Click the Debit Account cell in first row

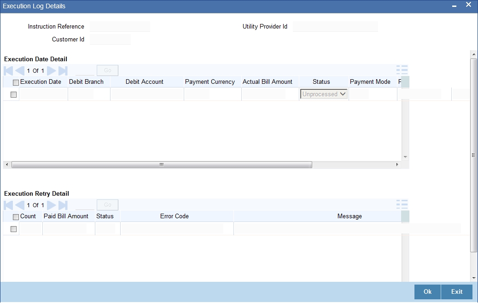tap(147, 94)
